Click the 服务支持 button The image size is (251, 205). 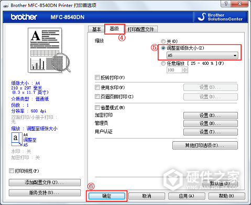(45, 193)
